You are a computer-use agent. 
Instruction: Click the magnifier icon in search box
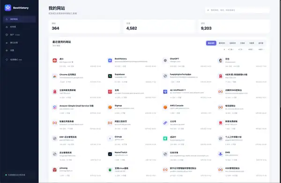coord(208,10)
